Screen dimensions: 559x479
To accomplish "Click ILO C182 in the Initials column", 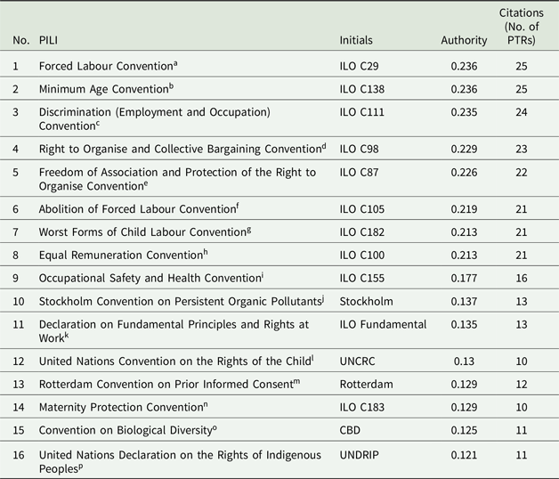I will (362, 232).
